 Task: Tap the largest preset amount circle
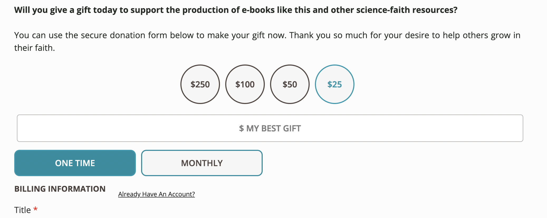click(x=200, y=84)
